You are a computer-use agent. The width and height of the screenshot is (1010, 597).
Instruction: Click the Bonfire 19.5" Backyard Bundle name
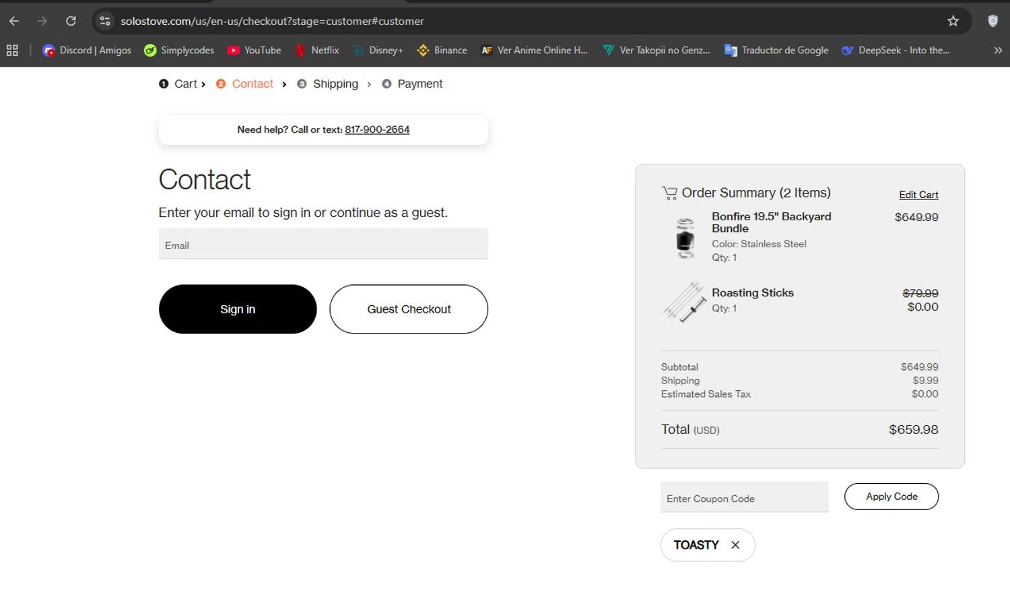[x=772, y=222]
